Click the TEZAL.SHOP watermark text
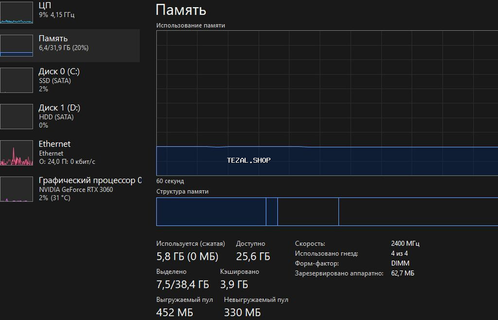The image size is (498, 320). (249, 160)
